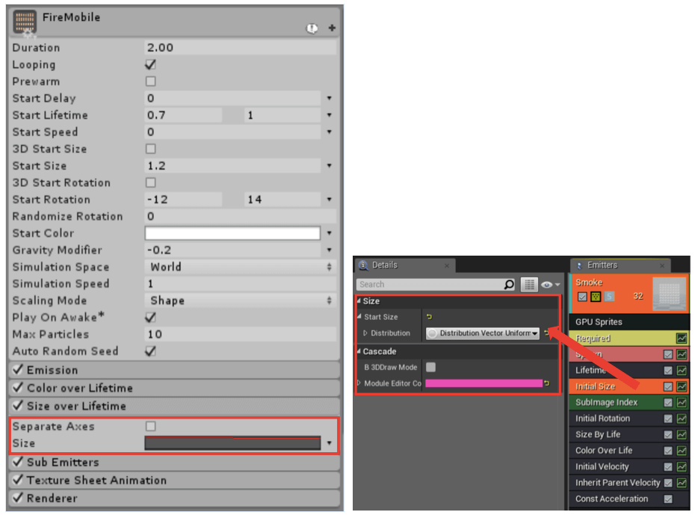Open the Simulation Space World dropdown
The height and width of the screenshot is (515, 695).
point(239,267)
